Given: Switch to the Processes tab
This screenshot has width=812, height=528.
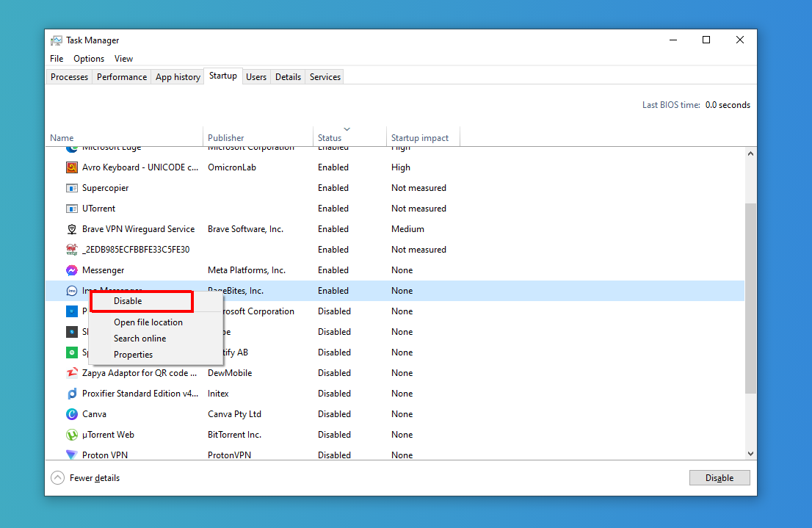Looking at the screenshot, I should (70, 76).
